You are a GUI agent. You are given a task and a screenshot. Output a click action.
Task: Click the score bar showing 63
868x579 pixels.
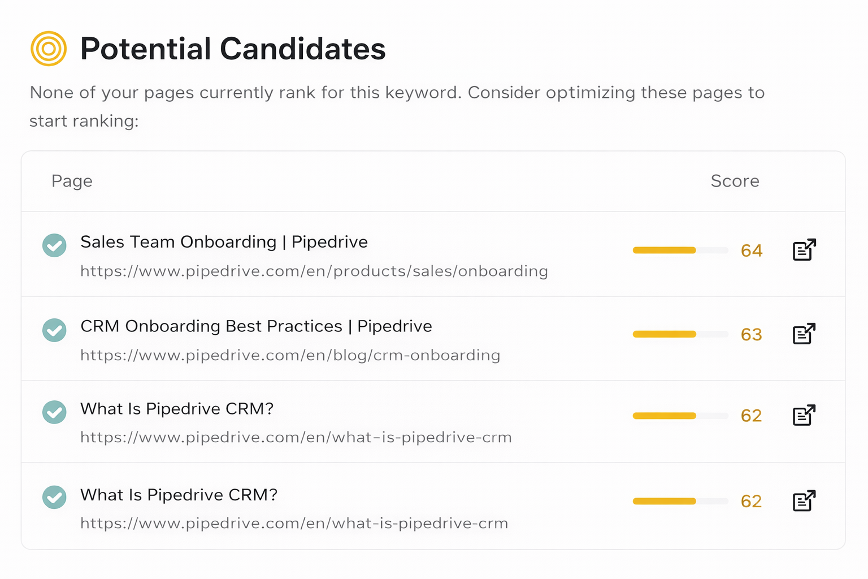point(680,335)
